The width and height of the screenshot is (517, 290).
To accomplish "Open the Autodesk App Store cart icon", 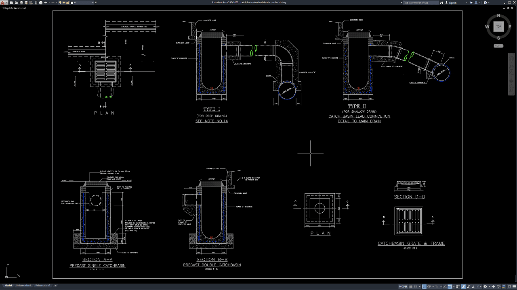I will (471, 2).
